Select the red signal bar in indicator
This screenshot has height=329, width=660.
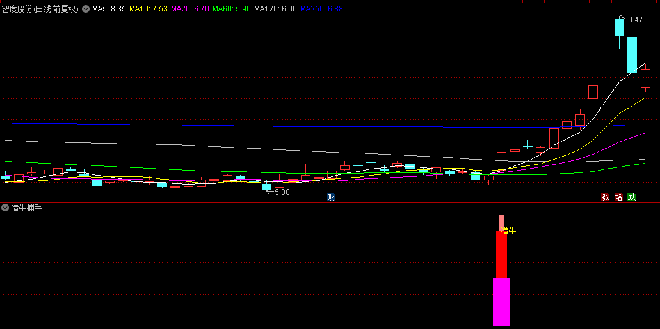click(501, 254)
